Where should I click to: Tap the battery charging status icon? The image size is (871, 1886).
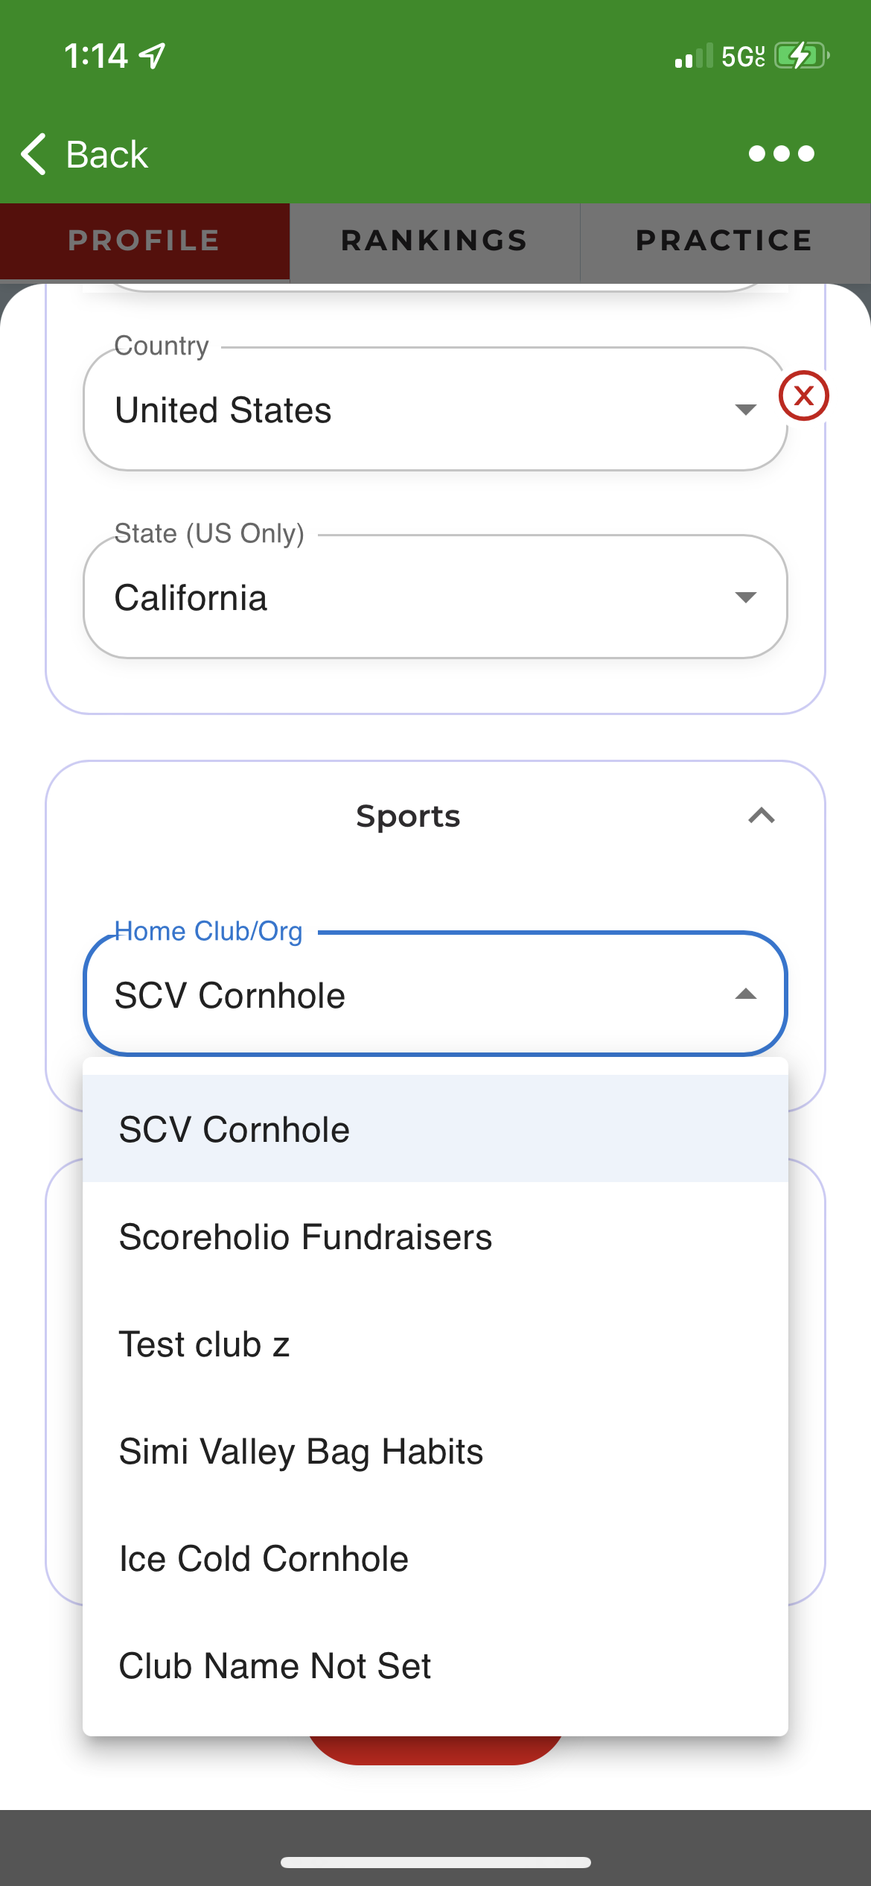click(801, 56)
